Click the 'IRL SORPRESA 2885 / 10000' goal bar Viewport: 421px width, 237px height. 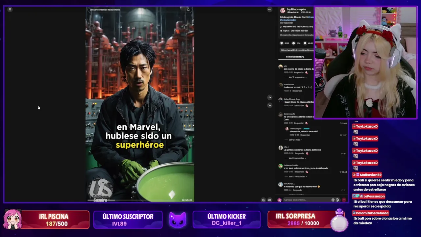[303, 220]
